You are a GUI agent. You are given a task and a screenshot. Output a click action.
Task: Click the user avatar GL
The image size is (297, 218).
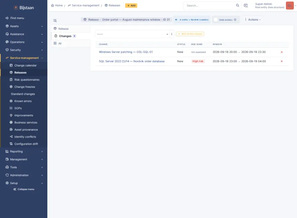[290, 6]
